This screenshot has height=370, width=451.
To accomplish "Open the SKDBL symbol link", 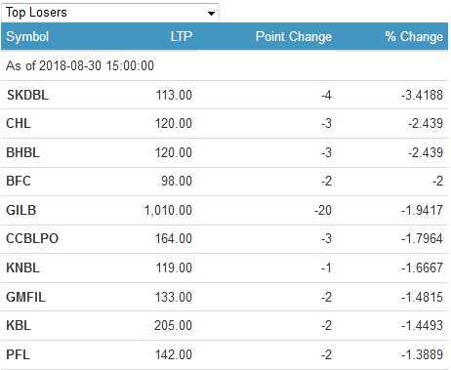I will click(x=27, y=95).
